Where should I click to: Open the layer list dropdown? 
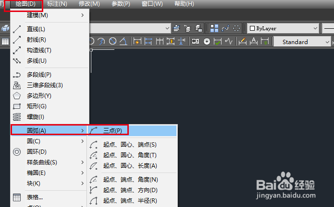167,28
